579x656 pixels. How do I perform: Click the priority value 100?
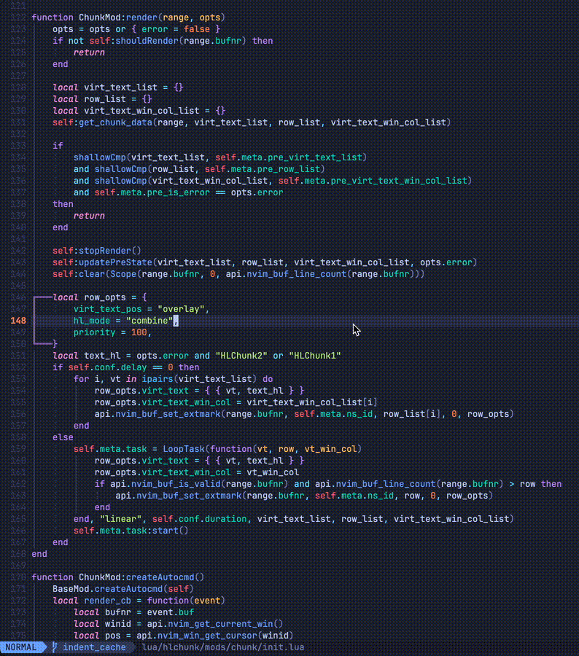[139, 332]
